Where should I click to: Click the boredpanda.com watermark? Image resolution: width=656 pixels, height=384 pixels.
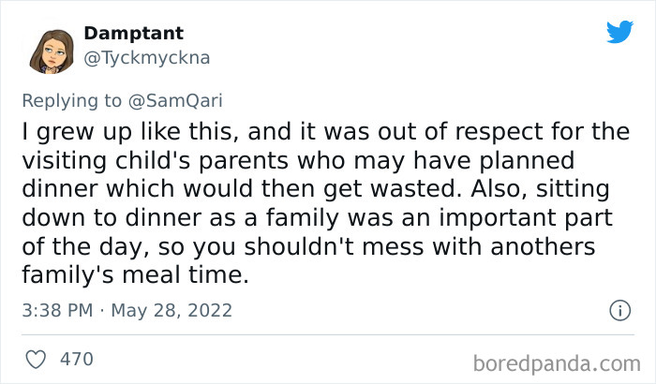[557, 361]
